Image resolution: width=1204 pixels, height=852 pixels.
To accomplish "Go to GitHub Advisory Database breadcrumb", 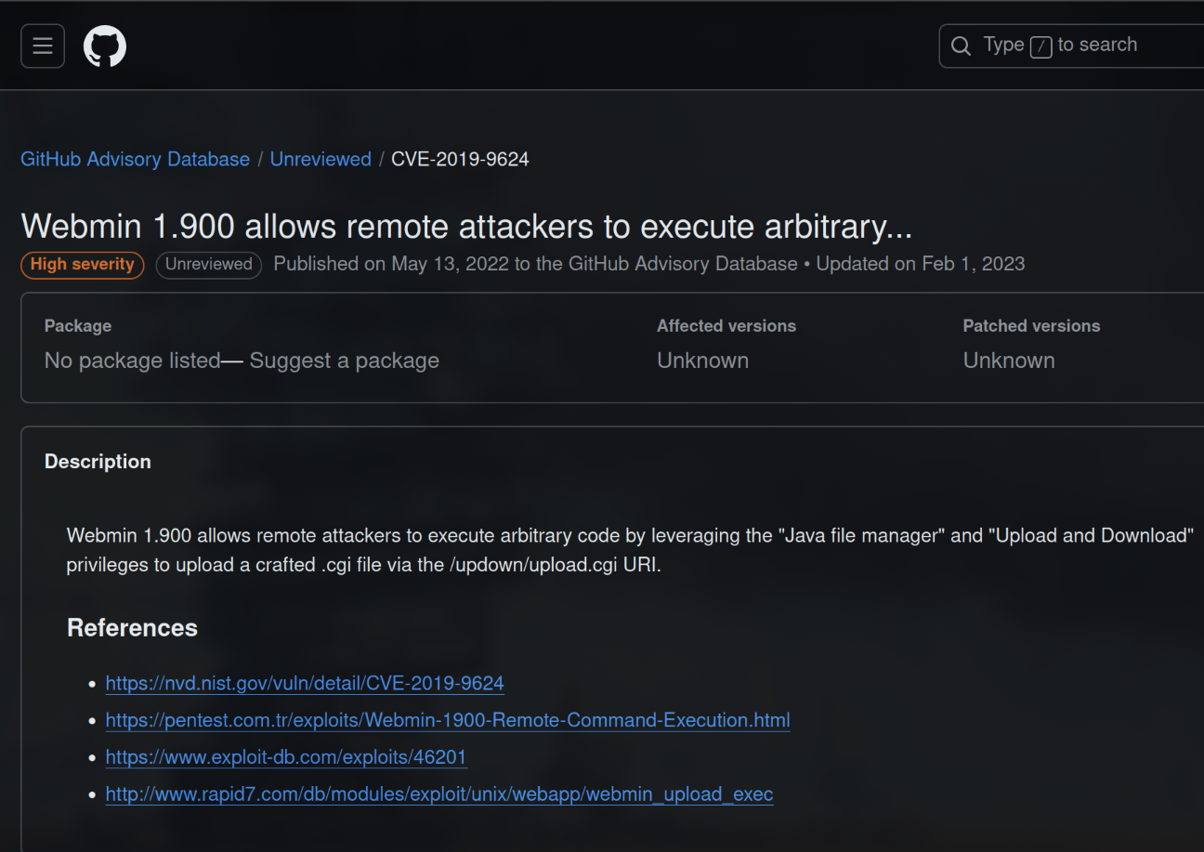I will (x=135, y=159).
